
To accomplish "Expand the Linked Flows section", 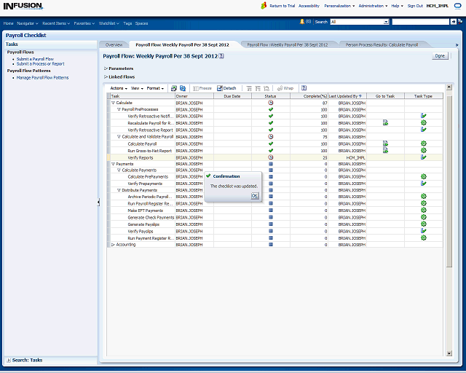I will click(106, 76).
